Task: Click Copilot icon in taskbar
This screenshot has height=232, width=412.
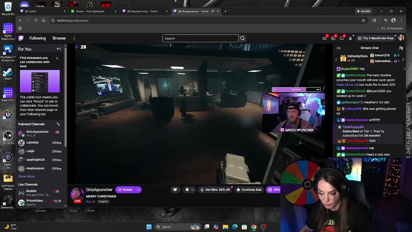Action: pyautogui.click(x=216, y=227)
